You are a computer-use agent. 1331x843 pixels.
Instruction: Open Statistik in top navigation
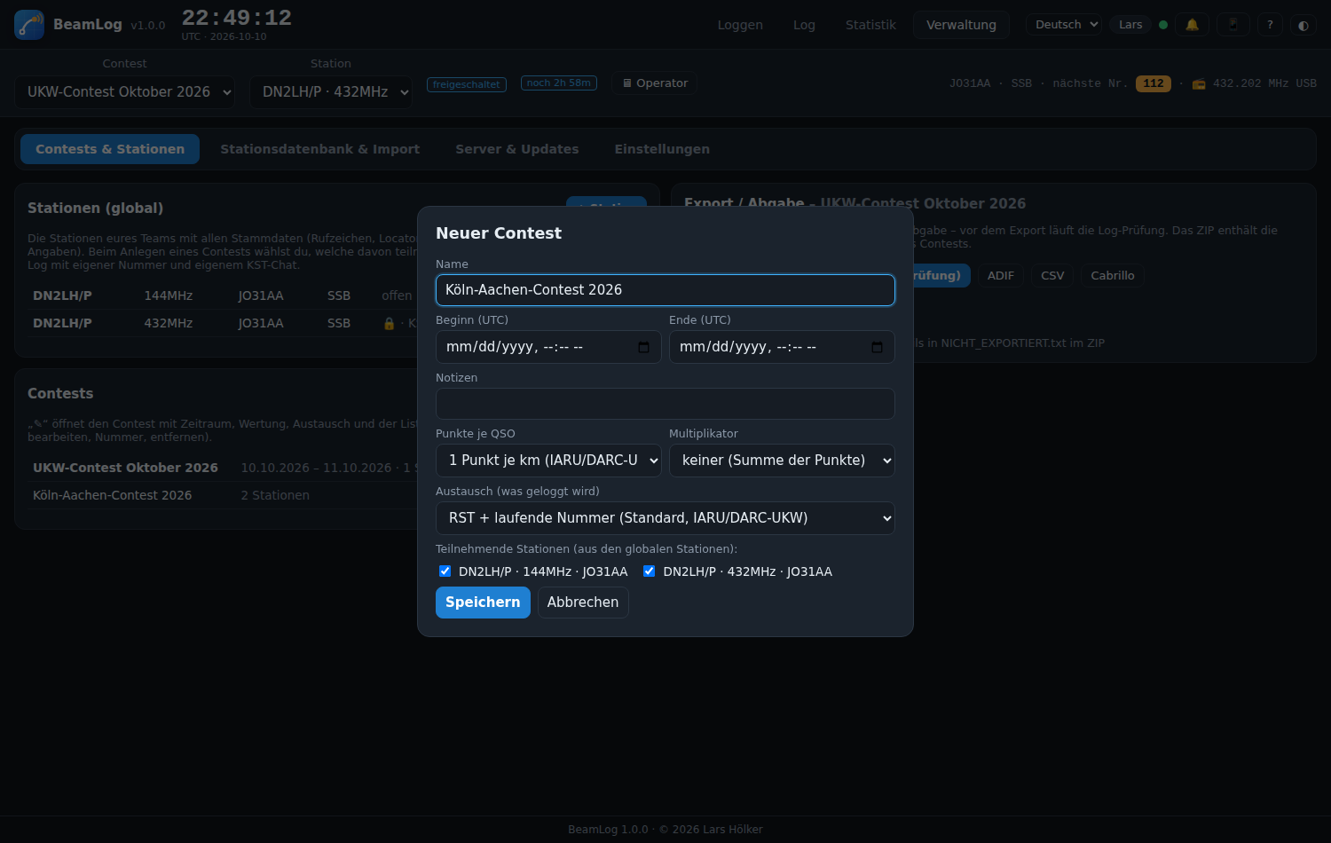pos(870,25)
